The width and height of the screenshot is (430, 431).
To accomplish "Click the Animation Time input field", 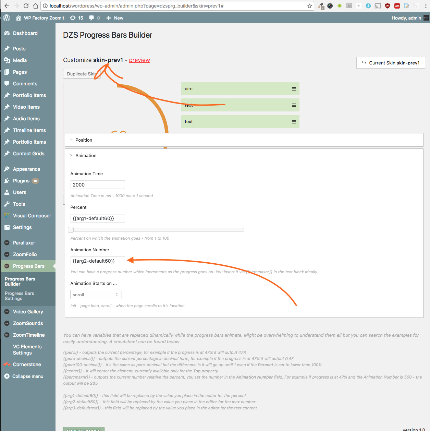I will pos(98,185).
